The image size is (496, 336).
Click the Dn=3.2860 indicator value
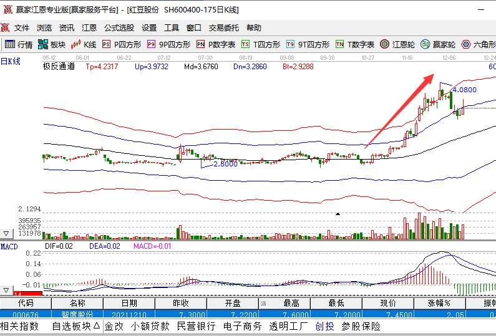pos(250,66)
